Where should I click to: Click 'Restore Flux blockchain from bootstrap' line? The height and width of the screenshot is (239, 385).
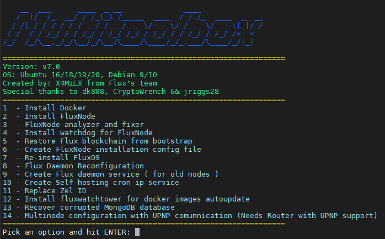tap(98, 141)
